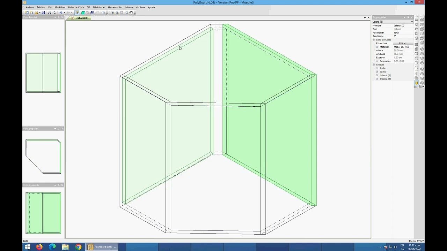The height and width of the screenshot is (251, 447).
Task: Click the Vista Izquierda thumbnail view
Action: click(43, 213)
